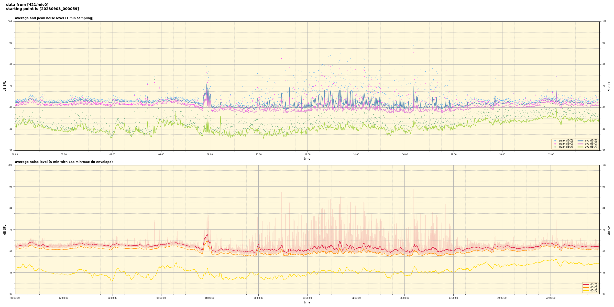Image resolution: width=614 pixels, height=307 pixels.
Task: Click the yellow dB(A) entry in bottom legend
Action: point(586,290)
